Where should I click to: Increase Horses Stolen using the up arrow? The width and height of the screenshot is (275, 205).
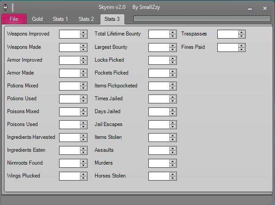pyautogui.click(x=173, y=174)
